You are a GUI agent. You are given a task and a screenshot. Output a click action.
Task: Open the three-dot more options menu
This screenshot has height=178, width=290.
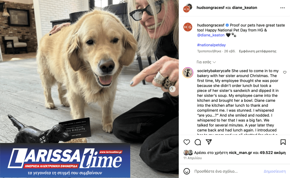click(x=282, y=8)
